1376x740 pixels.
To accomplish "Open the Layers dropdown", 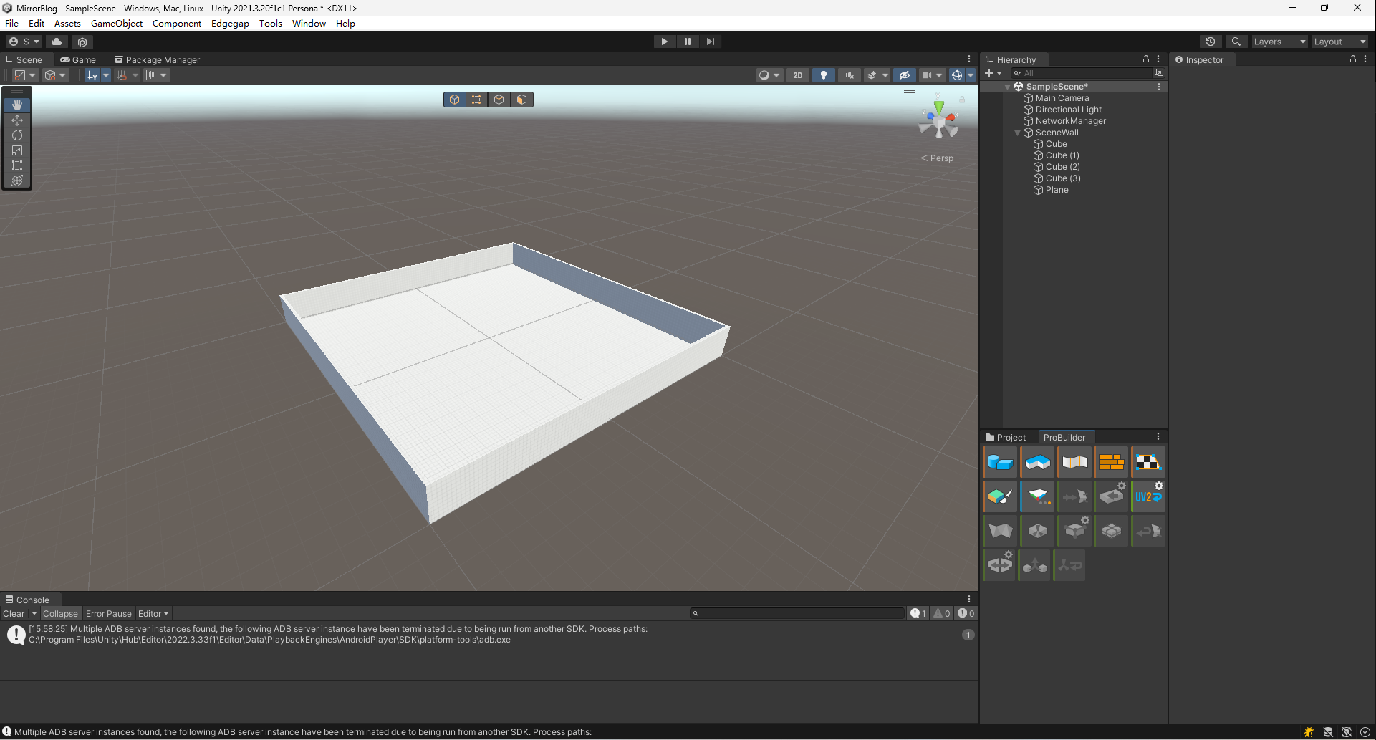I will click(1279, 42).
